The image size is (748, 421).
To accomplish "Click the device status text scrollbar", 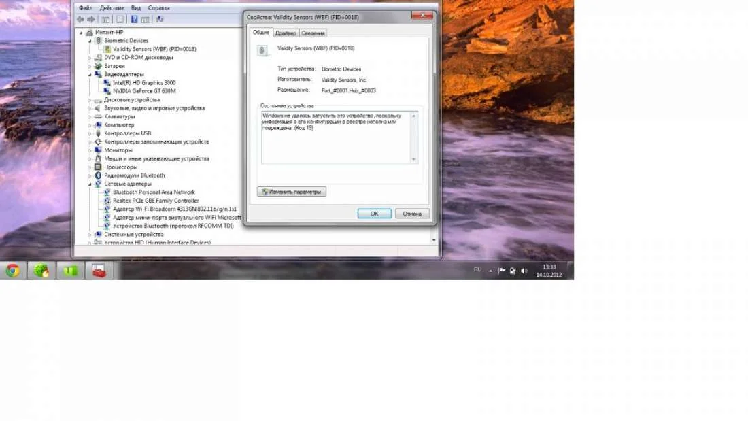I will pyautogui.click(x=414, y=137).
